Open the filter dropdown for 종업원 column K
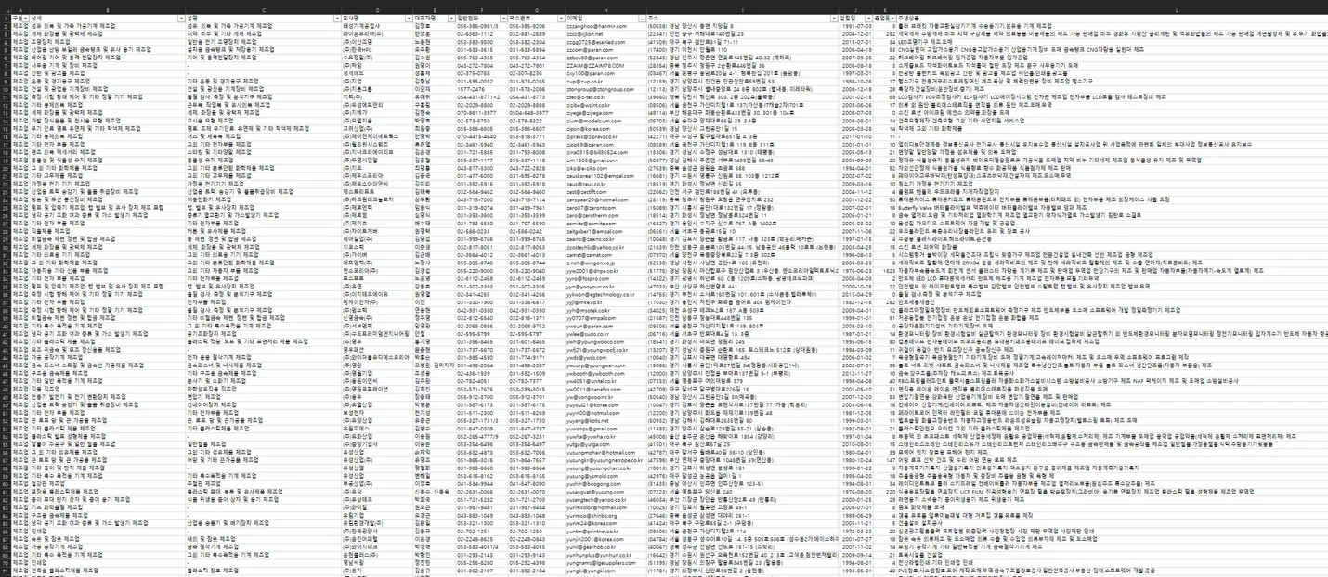The width and height of the screenshot is (1328, 577). coord(892,18)
